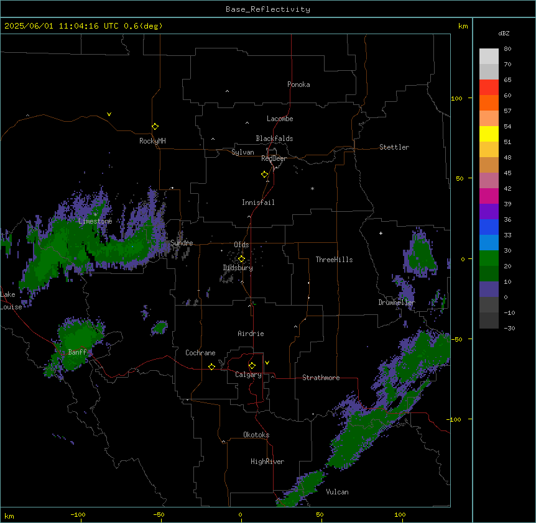Image resolution: width=536 pixels, height=523 pixels.
Task: Select the 30 dBZ light blue swatch
Action: [489, 242]
